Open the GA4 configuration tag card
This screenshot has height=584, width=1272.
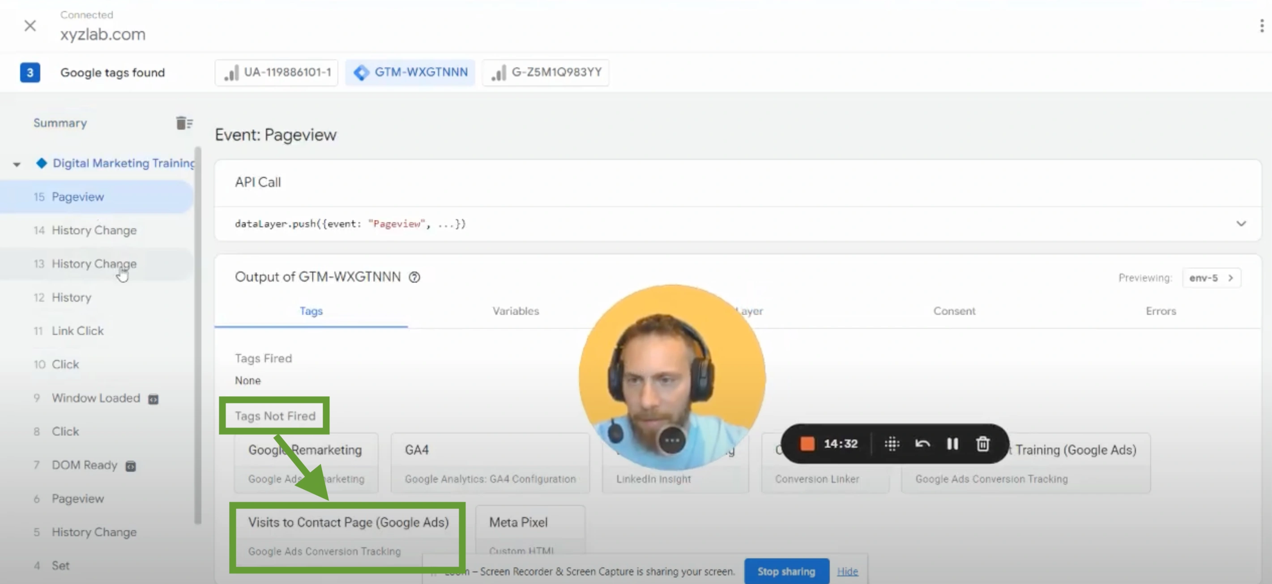click(x=491, y=464)
